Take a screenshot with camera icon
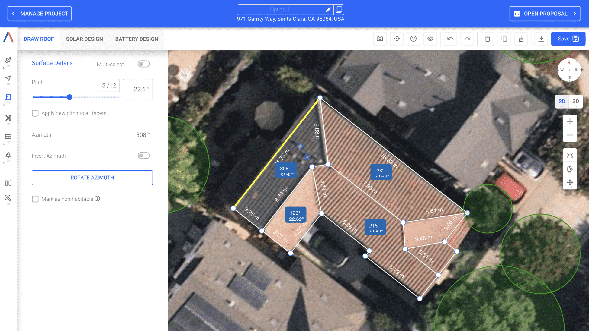Screen dimensions: 589x331 (380, 39)
